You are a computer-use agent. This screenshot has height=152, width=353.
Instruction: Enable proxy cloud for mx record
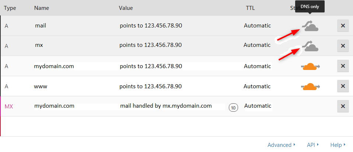[310, 46]
